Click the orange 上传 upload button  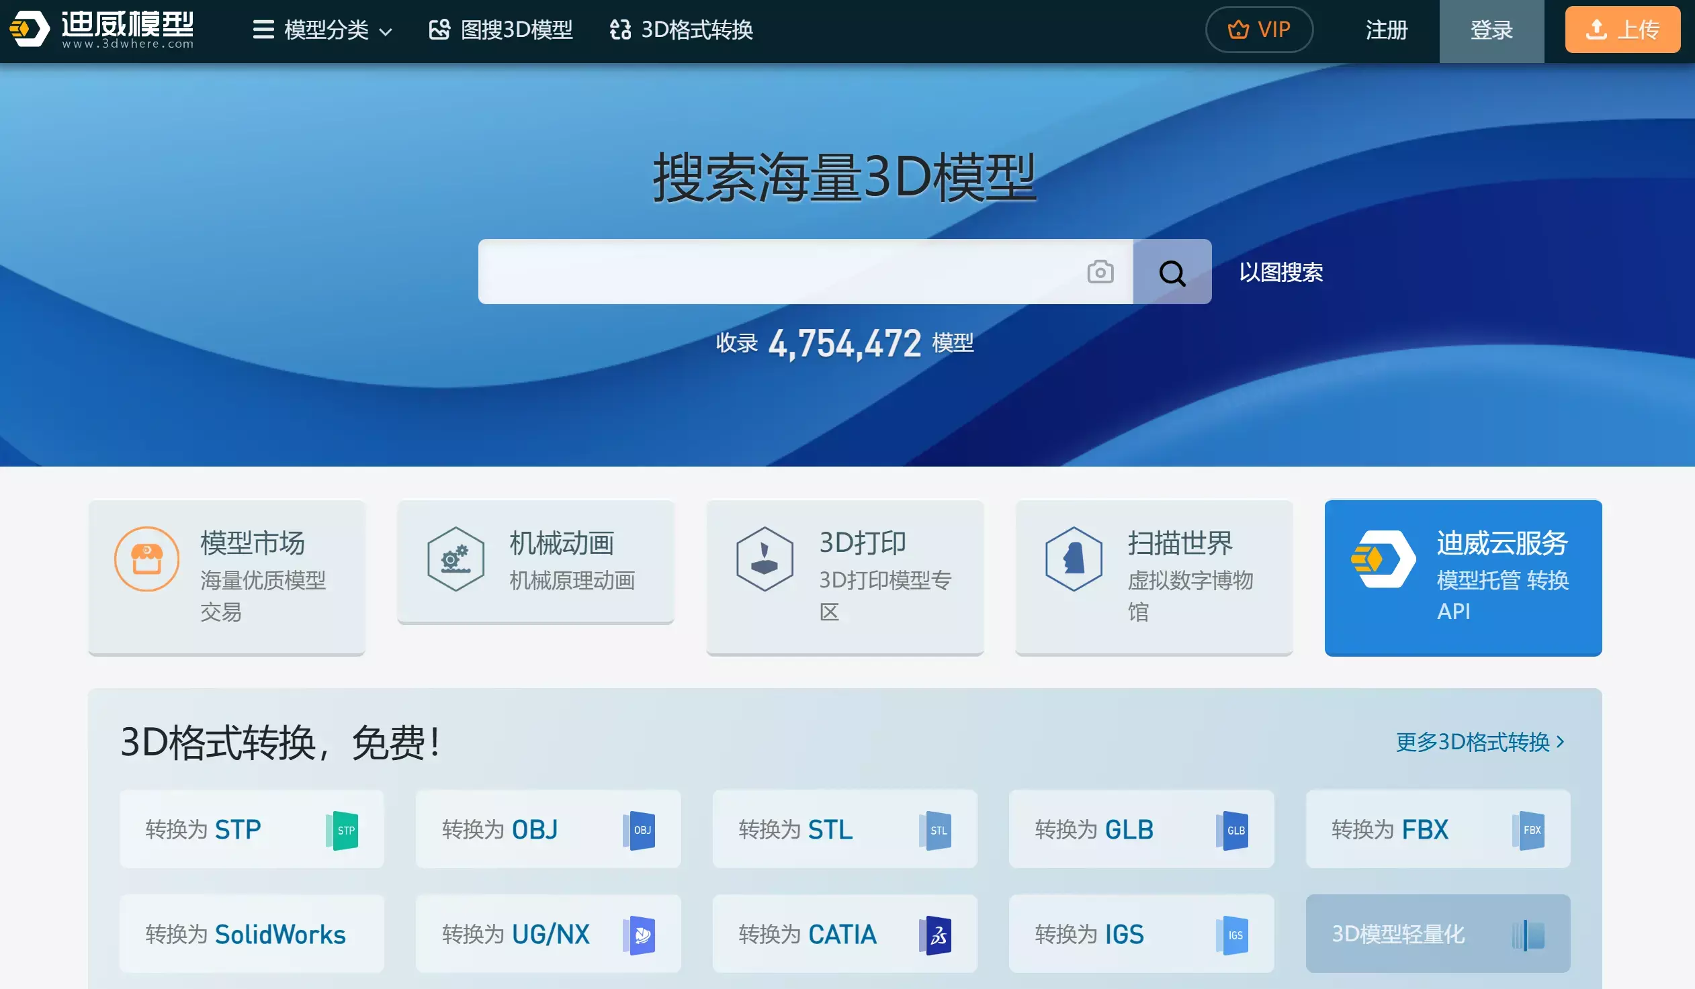coord(1622,30)
